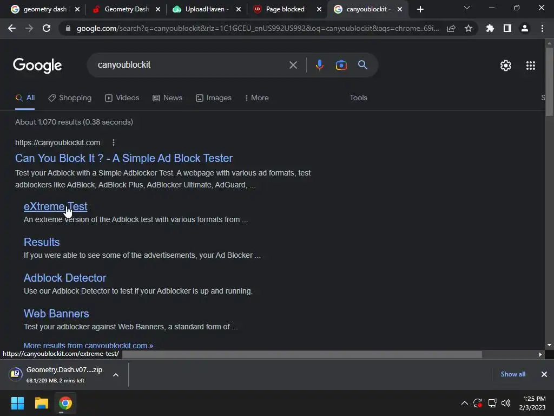Click the horizontal scrollbar thumb

point(302,354)
